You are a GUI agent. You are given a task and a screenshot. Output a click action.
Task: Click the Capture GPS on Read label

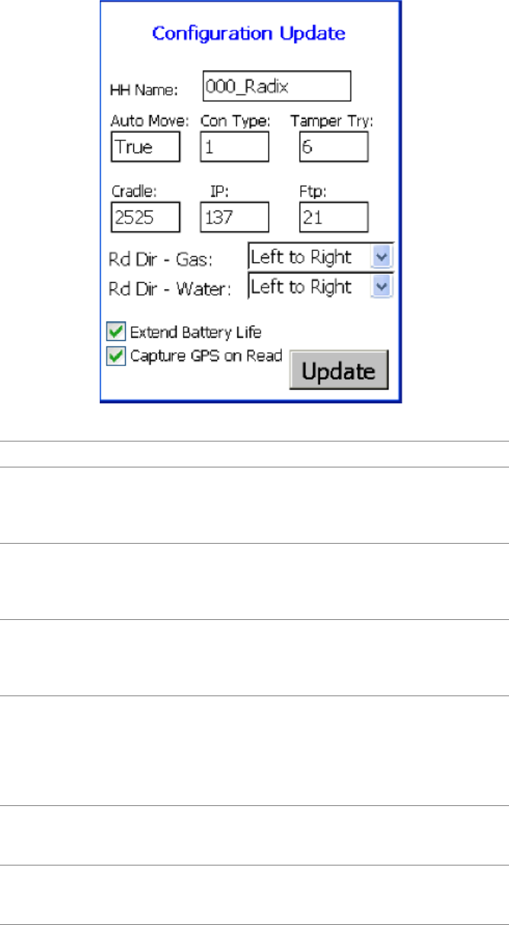pos(206,355)
